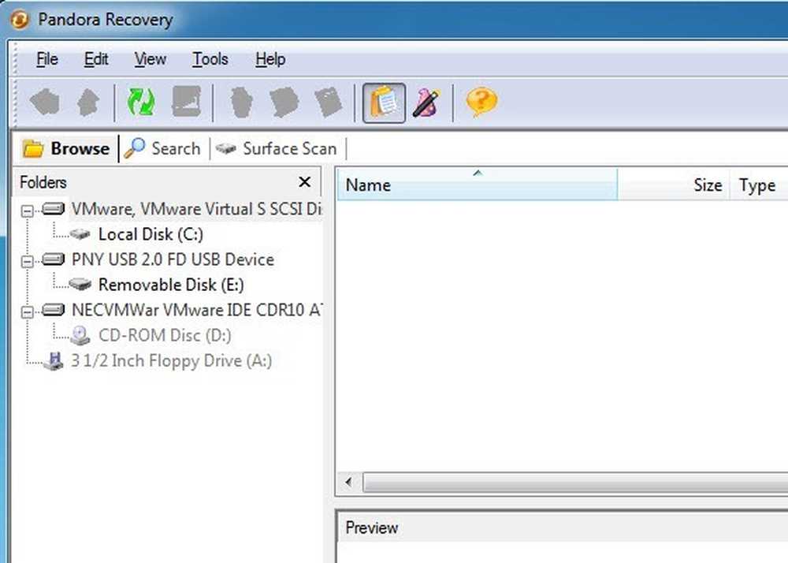Click the Folders pane title label
This screenshot has width=788, height=563.
click(x=43, y=182)
